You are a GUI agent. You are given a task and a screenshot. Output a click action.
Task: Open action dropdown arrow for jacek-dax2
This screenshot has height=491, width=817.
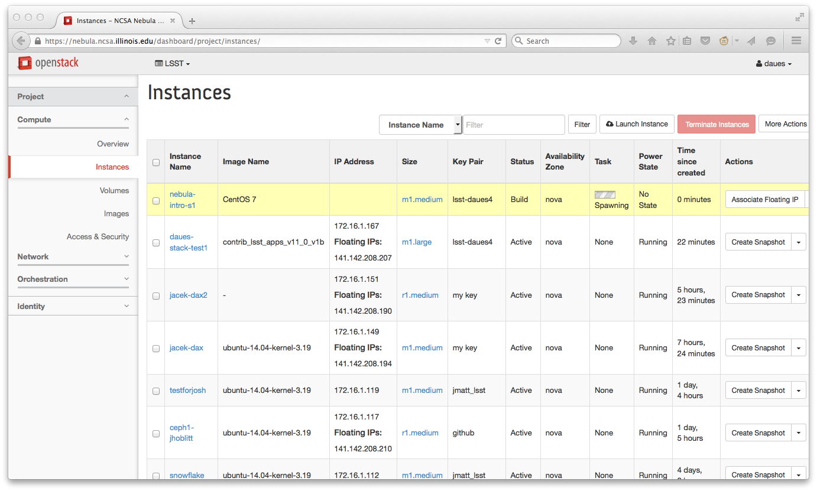799,295
